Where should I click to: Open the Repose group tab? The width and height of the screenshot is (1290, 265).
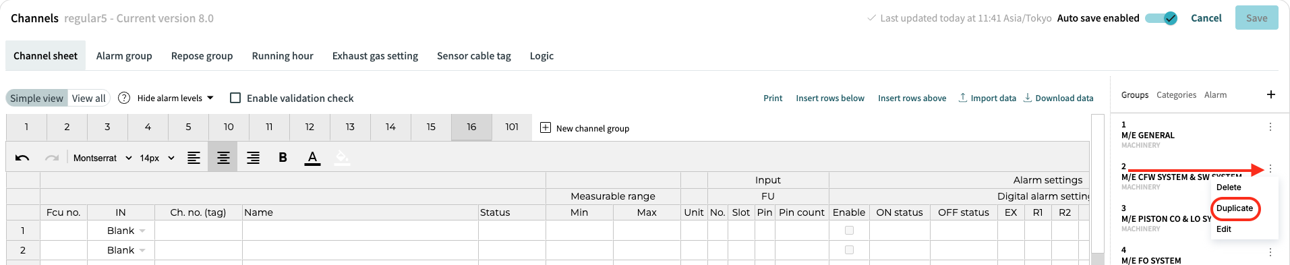pyautogui.click(x=202, y=56)
